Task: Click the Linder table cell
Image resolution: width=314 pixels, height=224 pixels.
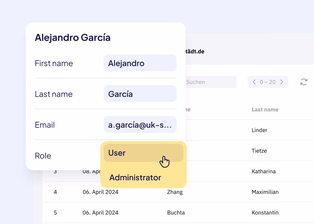Action: tap(259, 130)
